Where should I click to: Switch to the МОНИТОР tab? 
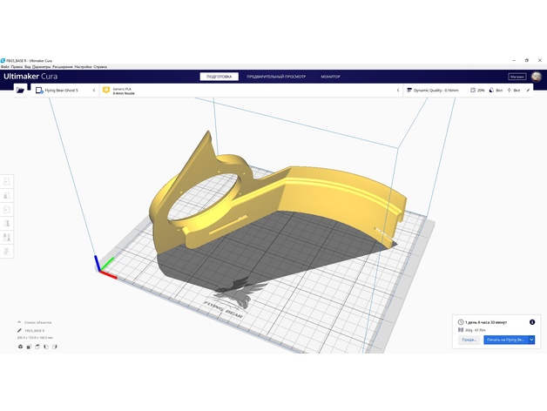click(x=330, y=77)
